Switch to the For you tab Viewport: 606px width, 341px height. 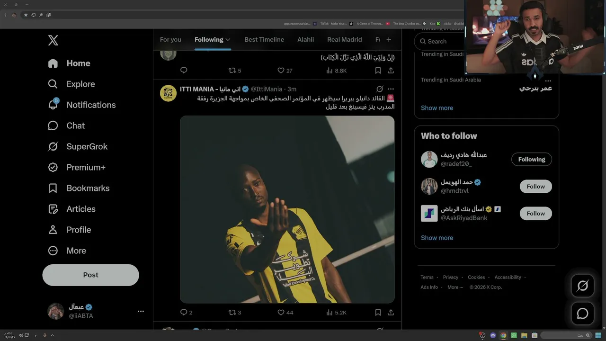(170, 40)
